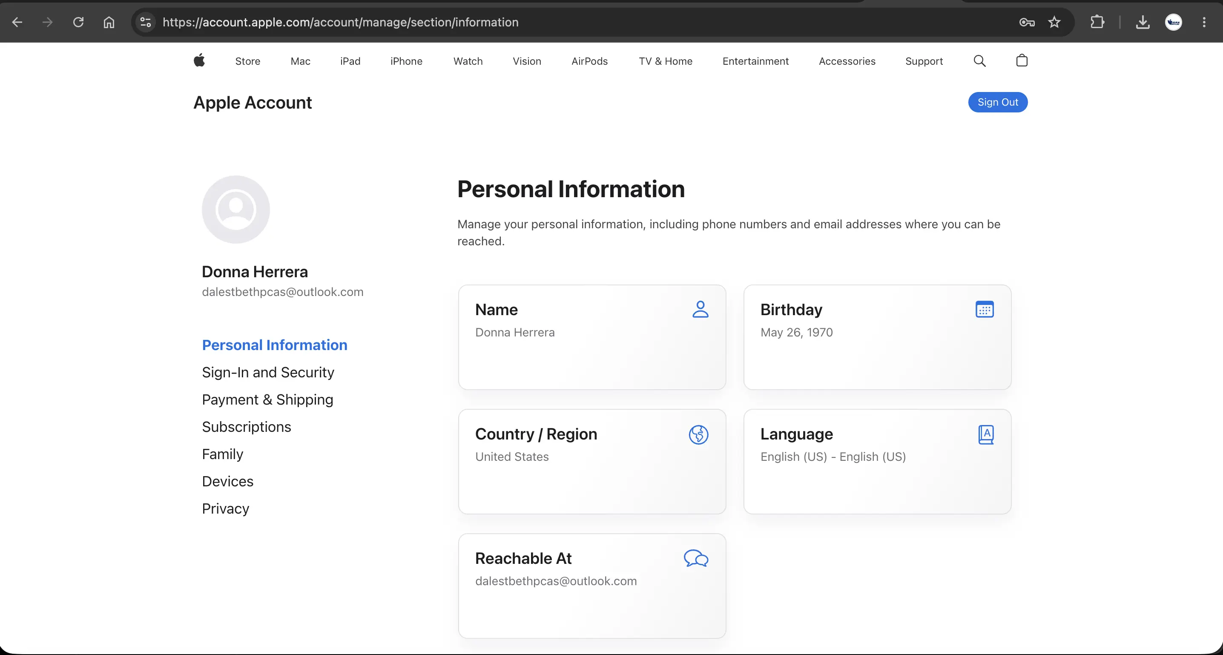1223x655 pixels.
Task: Bookmark this page with the star icon
Action: point(1054,22)
